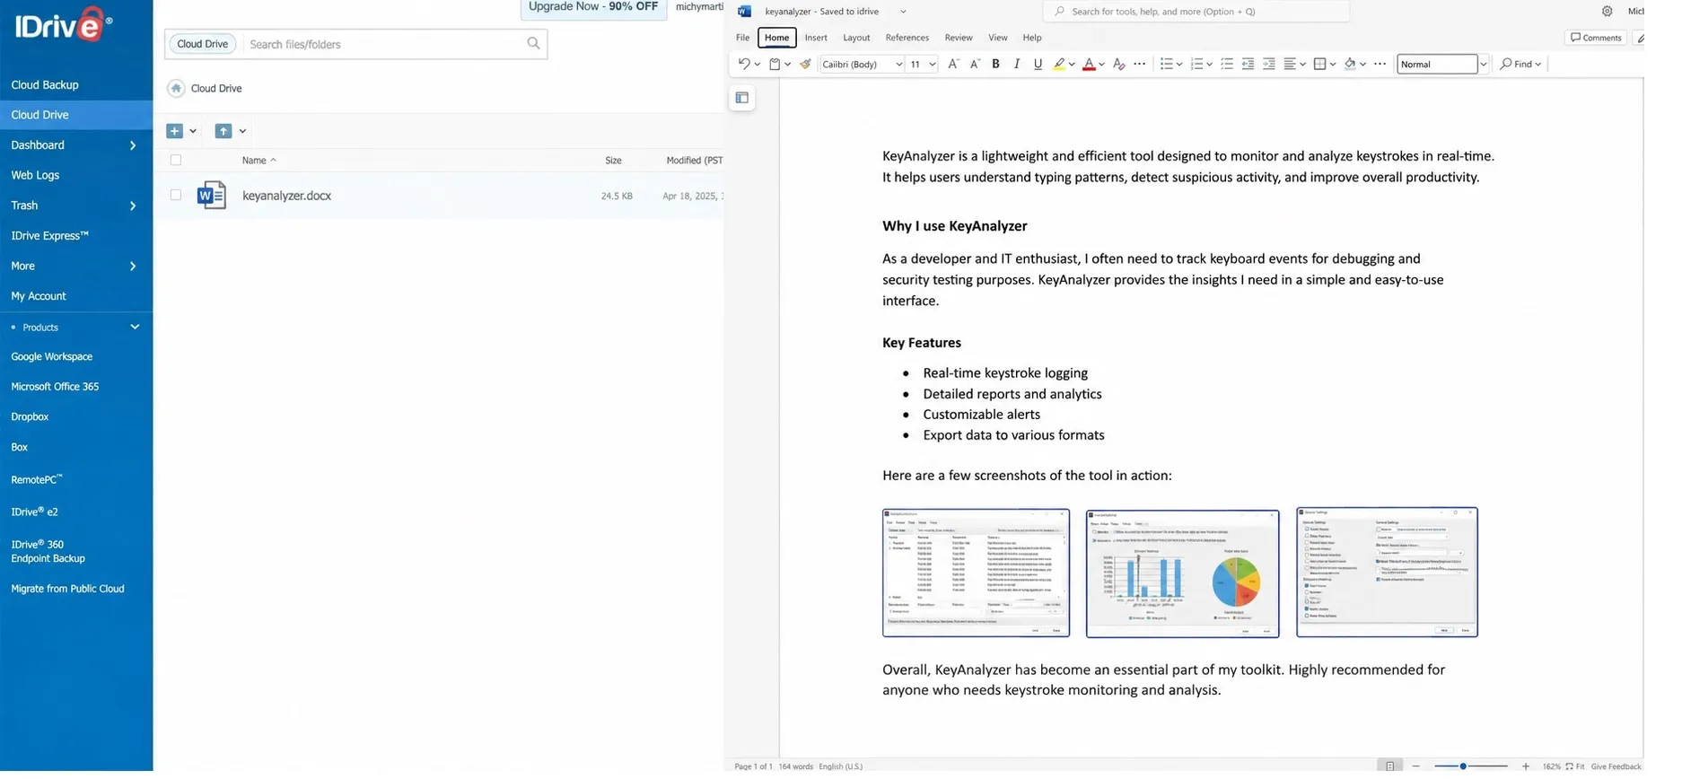
Task: Sort the file list by Name column
Action: (x=258, y=162)
